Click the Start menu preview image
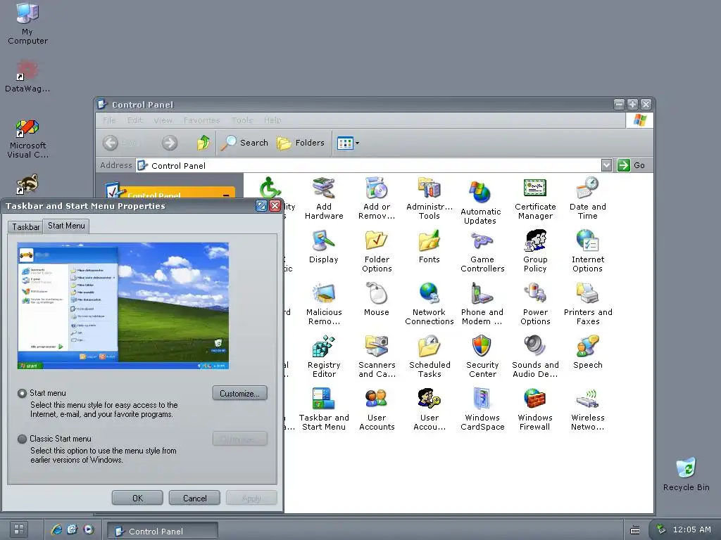721x540 pixels. click(x=123, y=306)
